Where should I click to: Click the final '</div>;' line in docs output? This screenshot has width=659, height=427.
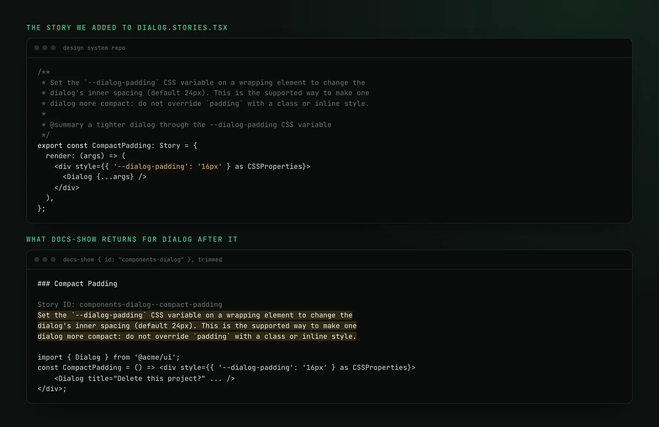(x=52, y=389)
